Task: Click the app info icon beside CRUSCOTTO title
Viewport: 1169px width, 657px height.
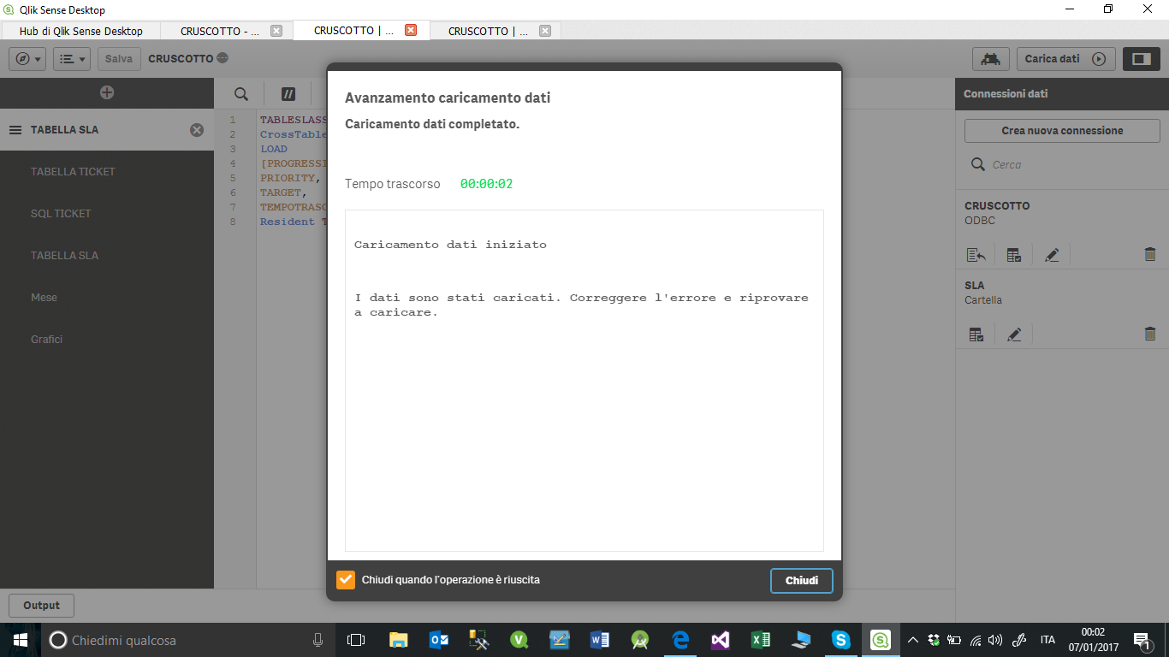Action: (223, 59)
